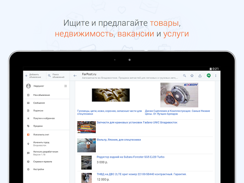
Task: Open search with the magnifier icon in toolbar
Action: click(184, 76)
